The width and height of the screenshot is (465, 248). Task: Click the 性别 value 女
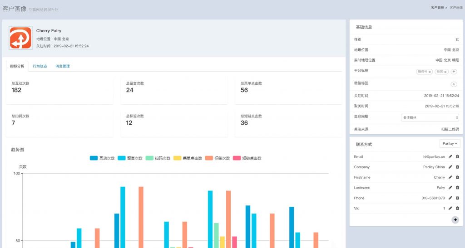457,39
